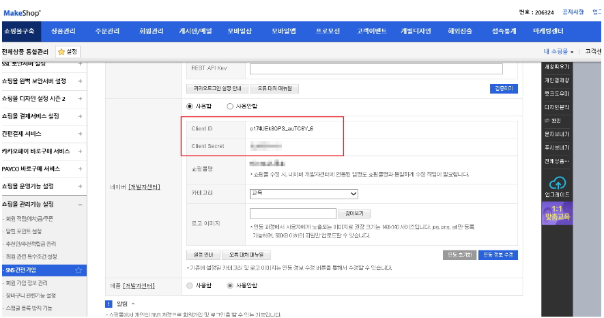This screenshot has height=318, width=604.
Task: Select 사용안함 radio for 애플 login
Action: [230, 286]
